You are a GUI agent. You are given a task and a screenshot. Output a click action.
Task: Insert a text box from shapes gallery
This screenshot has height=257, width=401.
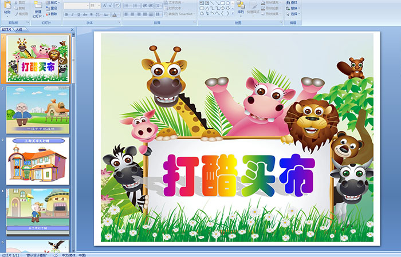(202, 3)
